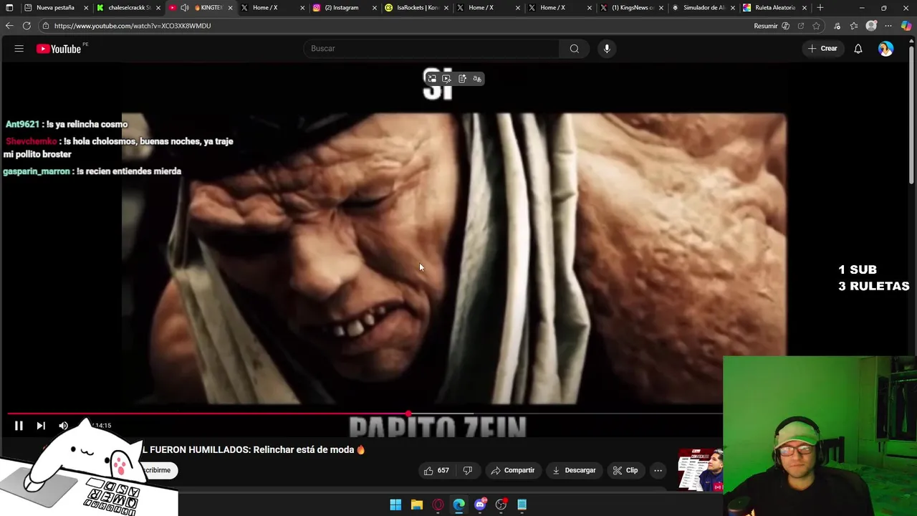Image resolution: width=917 pixels, height=516 pixels.
Task: Open Microsoft Edge from the taskbar
Action: (458, 505)
